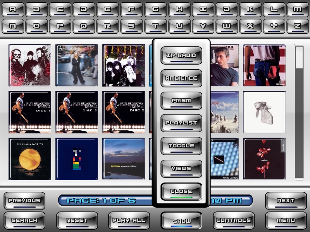Click the album list scrollbar thumb

(x=299, y=57)
